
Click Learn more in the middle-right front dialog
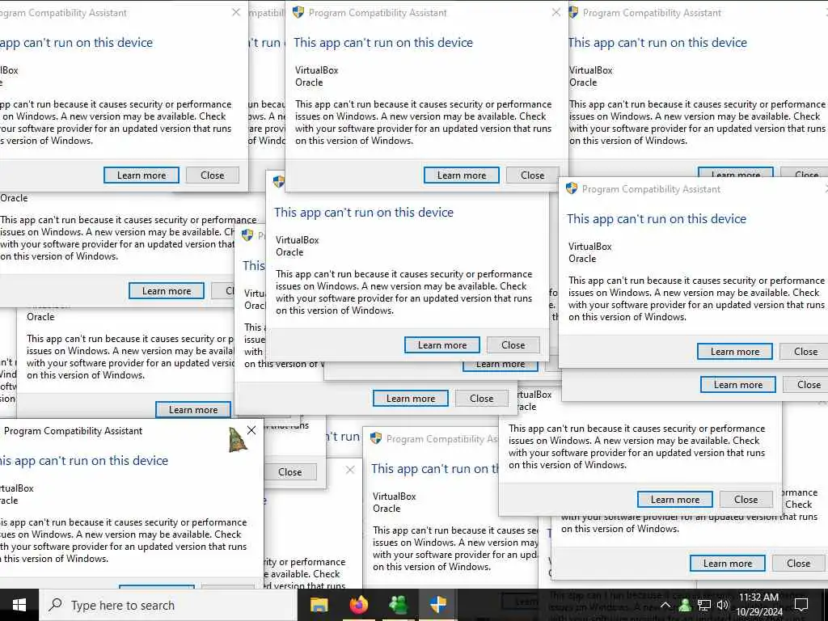point(735,351)
